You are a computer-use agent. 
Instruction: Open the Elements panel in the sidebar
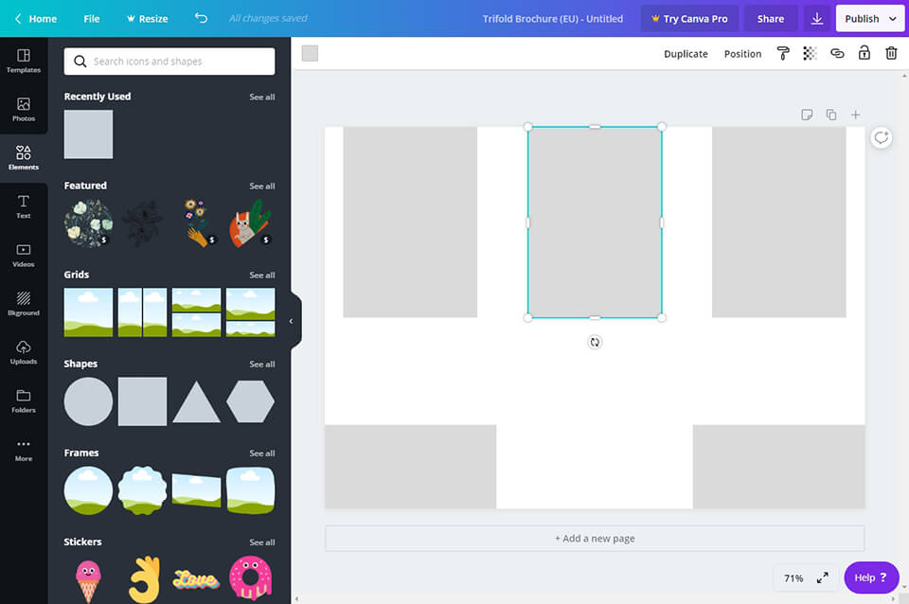[23, 156]
